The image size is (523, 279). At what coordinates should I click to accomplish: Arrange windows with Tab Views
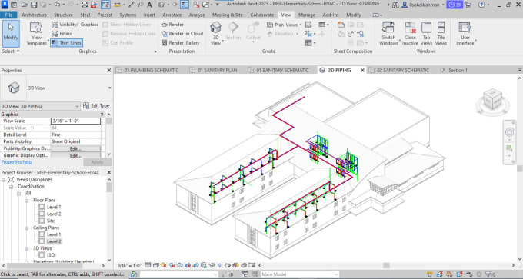point(426,33)
